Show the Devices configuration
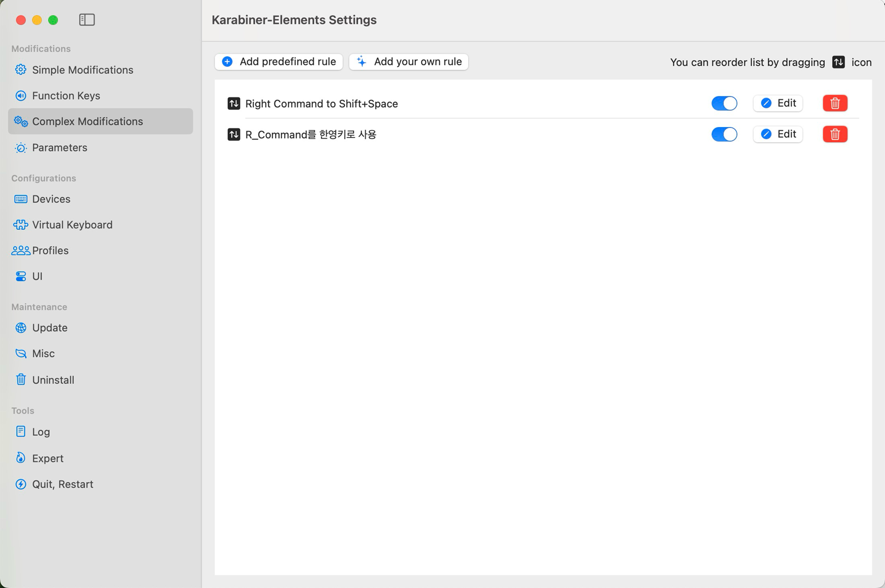The height and width of the screenshot is (588, 885). click(100, 199)
